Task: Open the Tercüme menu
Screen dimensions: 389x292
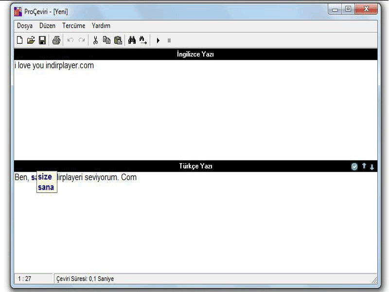Action: 73,26
